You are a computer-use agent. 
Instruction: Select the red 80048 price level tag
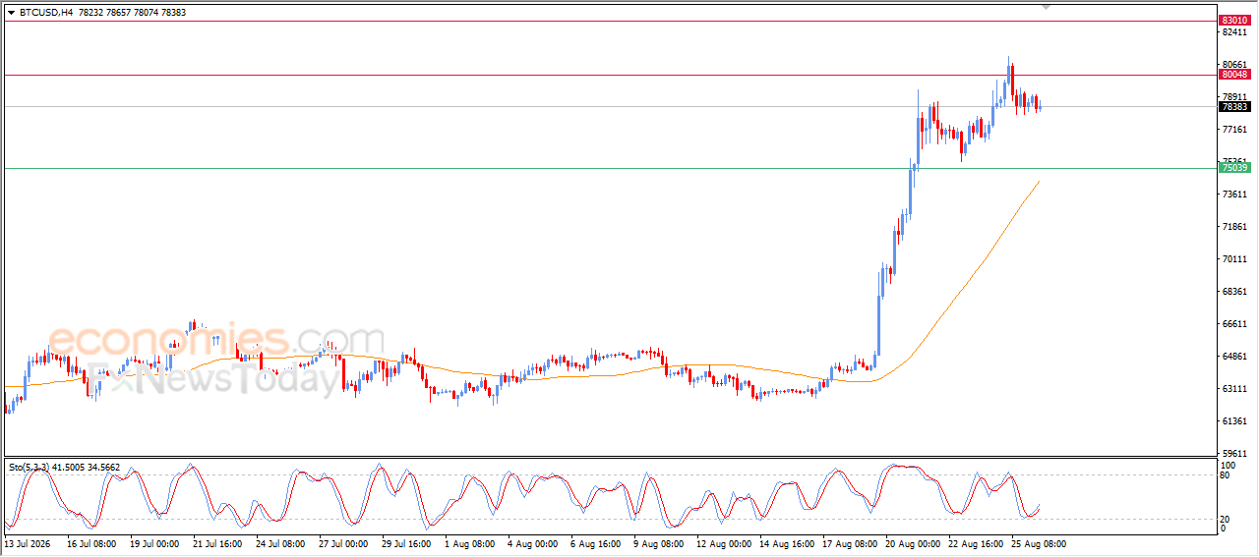[1234, 75]
